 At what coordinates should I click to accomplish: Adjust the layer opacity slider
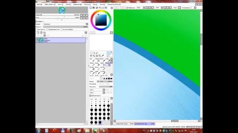65,27
